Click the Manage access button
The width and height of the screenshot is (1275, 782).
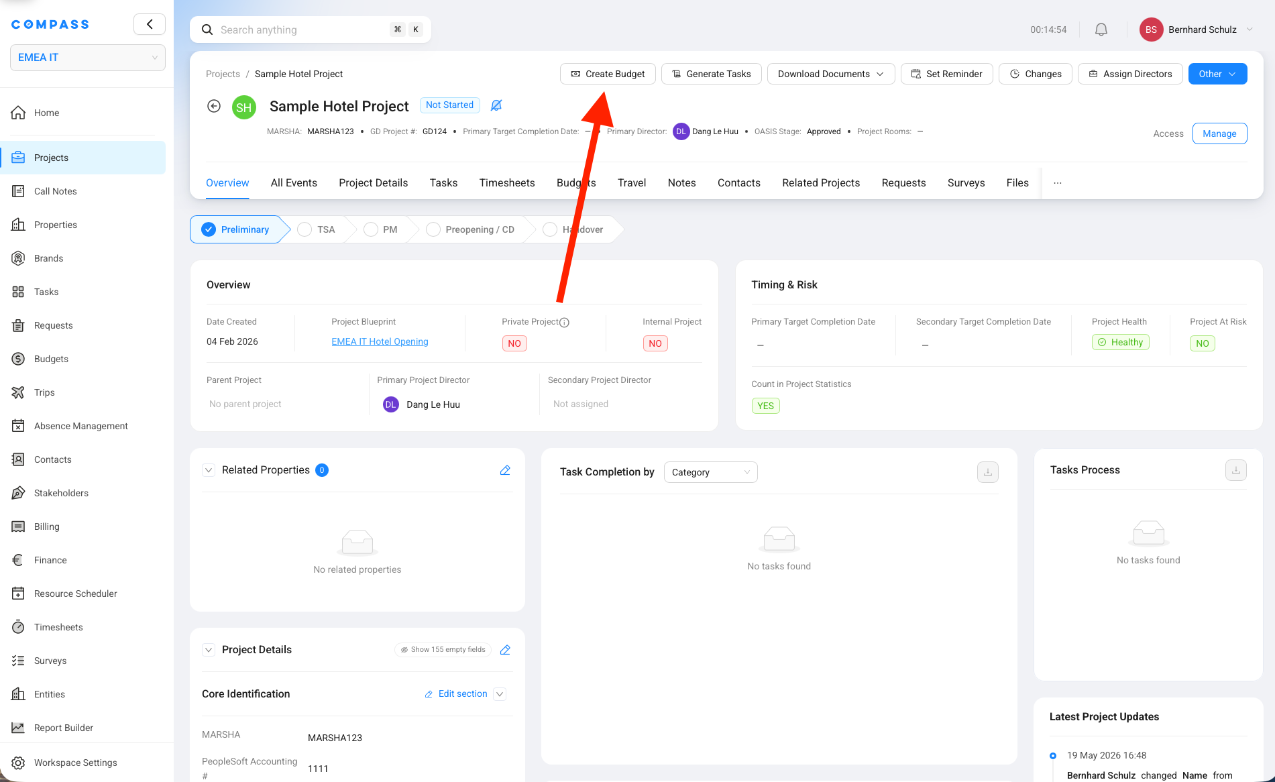pyautogui.click(x=1219, y=133)
